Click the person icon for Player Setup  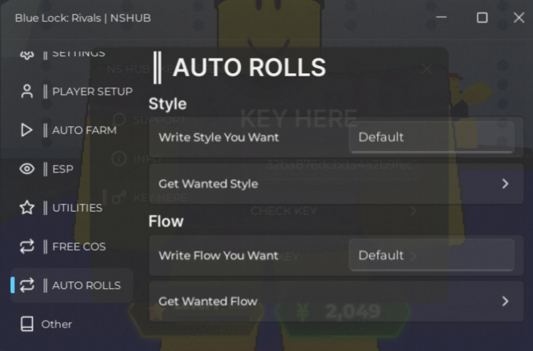27,92
